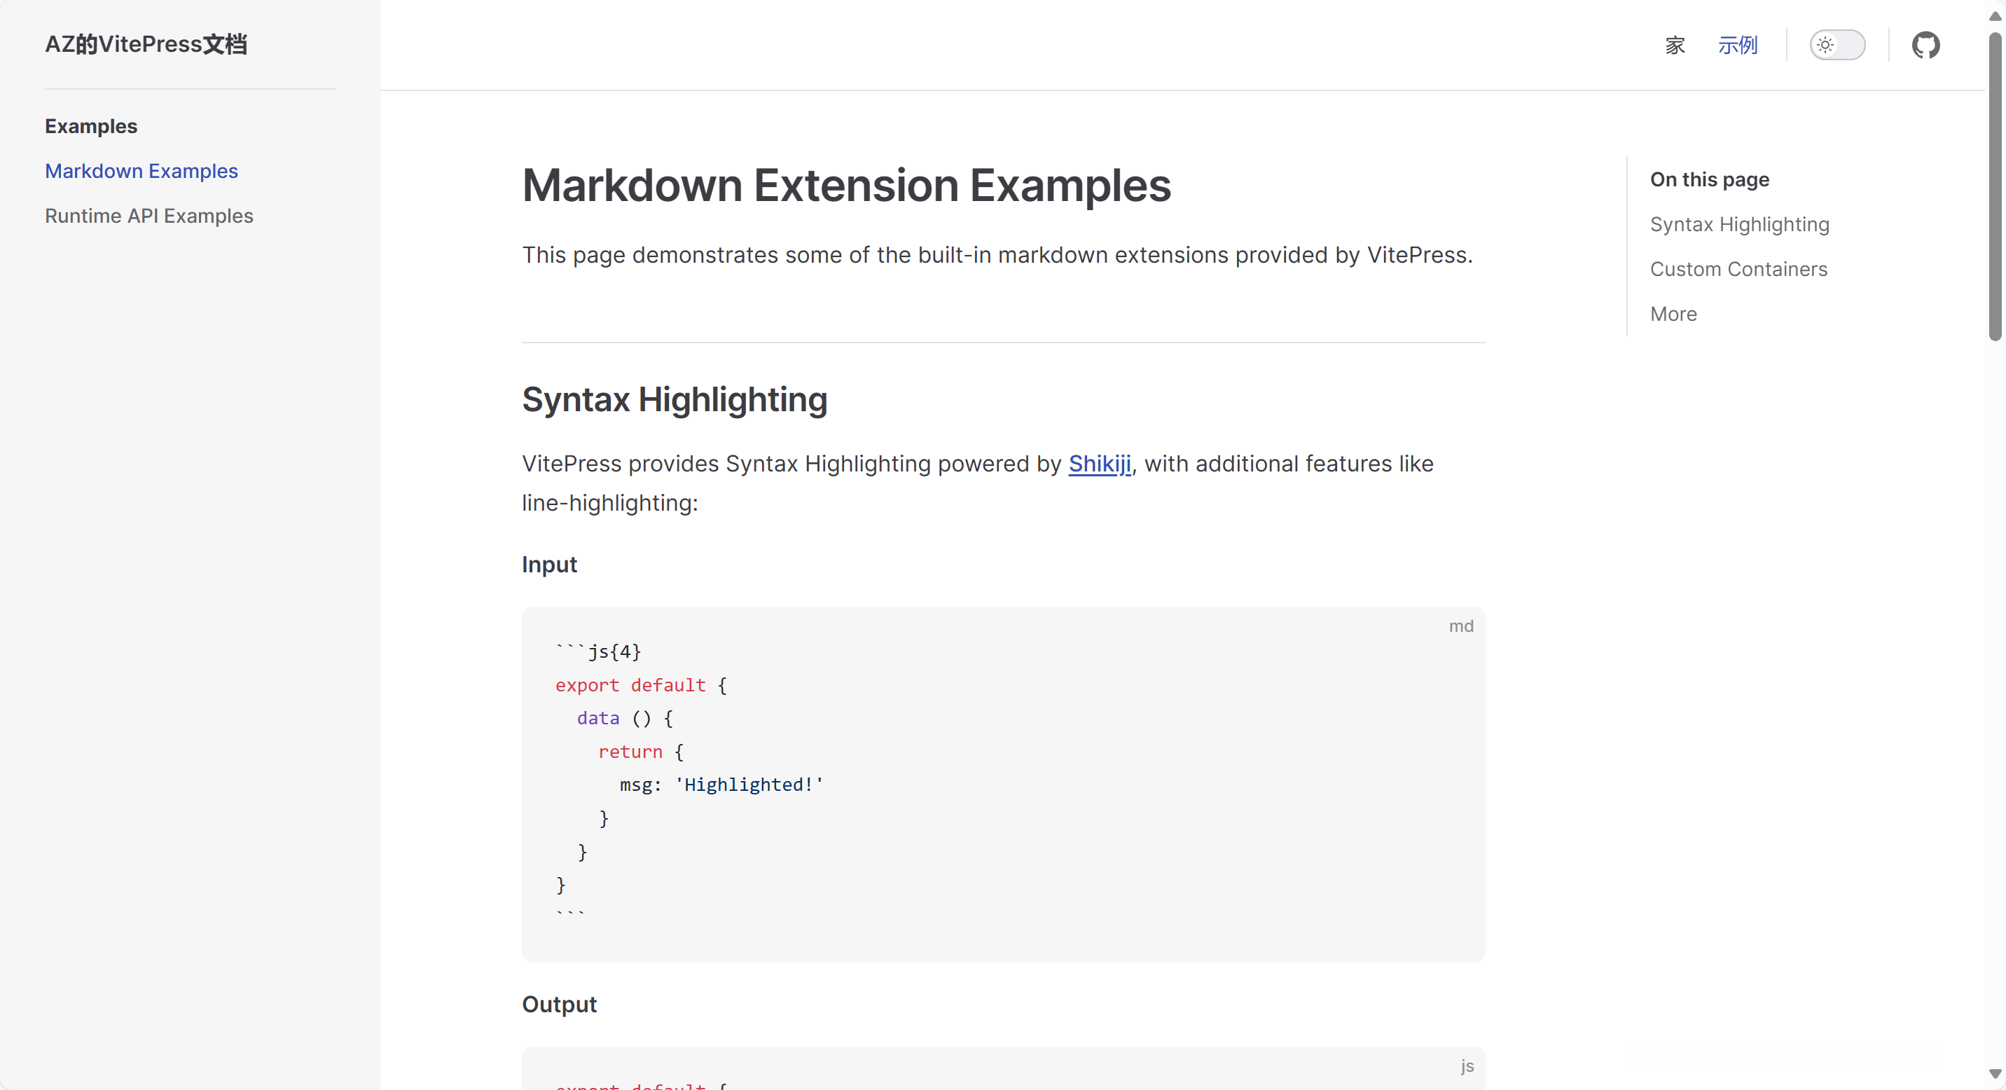2006x1090 pixels.
Task: Click the Markdown Extension Examples title
Action: tap(845, 186)
